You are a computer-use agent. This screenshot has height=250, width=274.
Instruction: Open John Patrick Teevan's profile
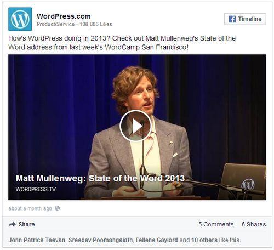pyautogui.click(x=37, y=240)
